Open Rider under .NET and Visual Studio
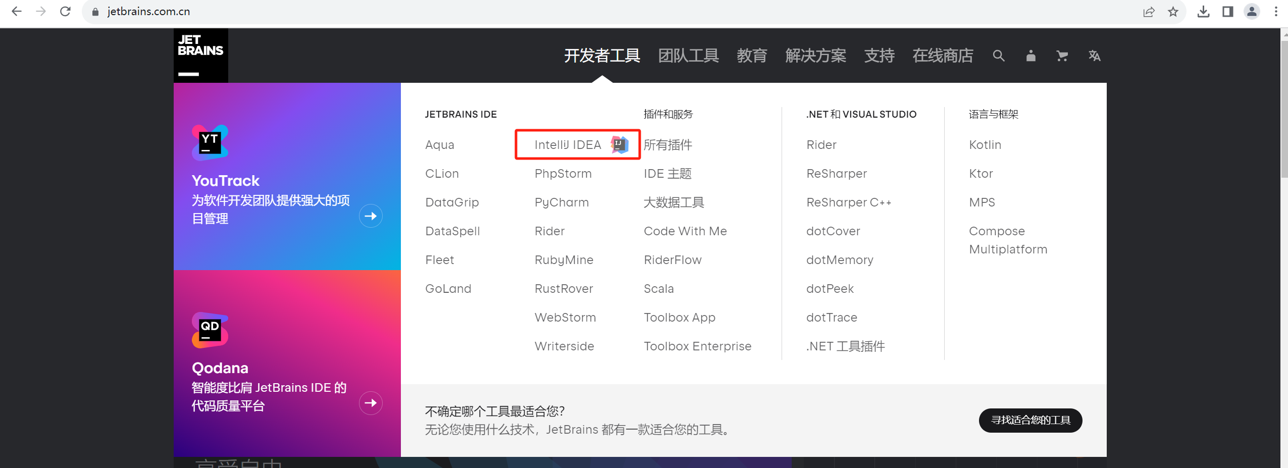This screenshot has width=1288, height=468. [x=821, y=145]
